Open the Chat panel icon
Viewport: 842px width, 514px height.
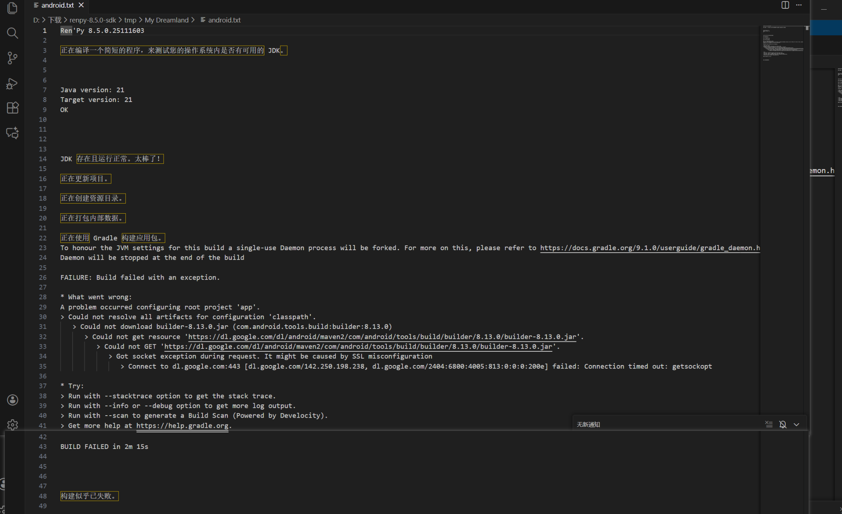pyautogui.click(x=12, y=133)
